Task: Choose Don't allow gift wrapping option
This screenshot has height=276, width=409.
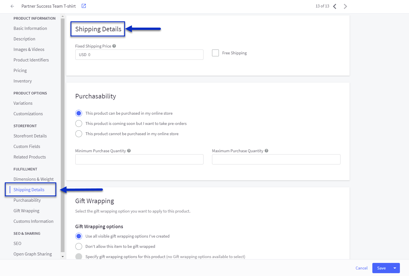Action: pyautogui.click(x=79, y=246)
